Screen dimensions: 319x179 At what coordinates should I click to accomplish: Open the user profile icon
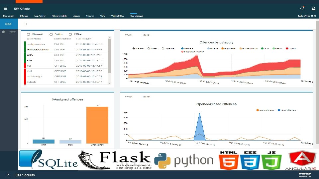[x=313, y=8]
